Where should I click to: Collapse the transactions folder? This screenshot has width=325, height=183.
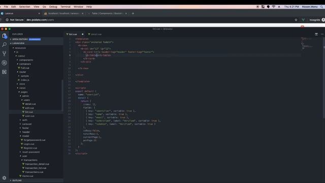pos(30,160)
